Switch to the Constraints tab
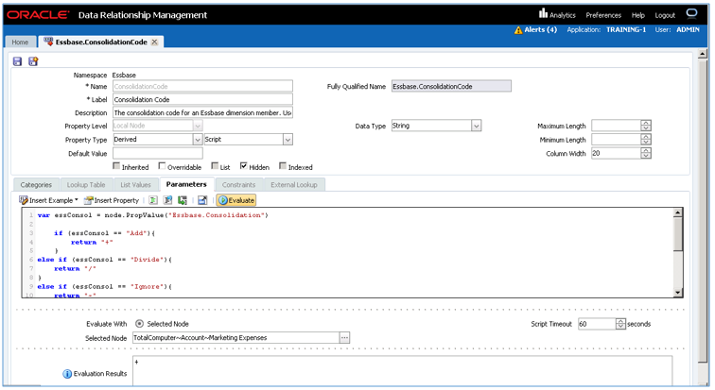The width and height of the screenshot is (715, 390). click(238, 185)
